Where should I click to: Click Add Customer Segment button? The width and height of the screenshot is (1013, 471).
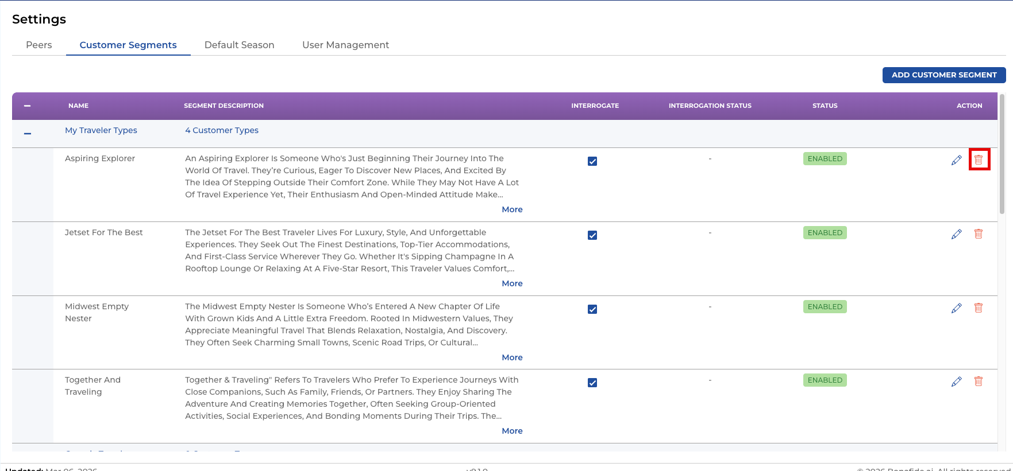pos(943,75)
